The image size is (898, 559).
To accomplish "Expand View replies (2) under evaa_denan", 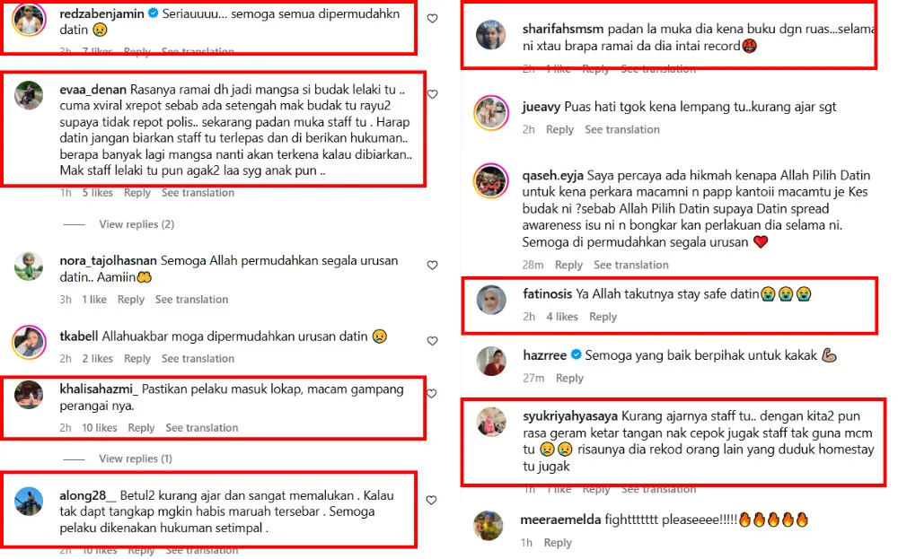I will (x=136, y=224).
